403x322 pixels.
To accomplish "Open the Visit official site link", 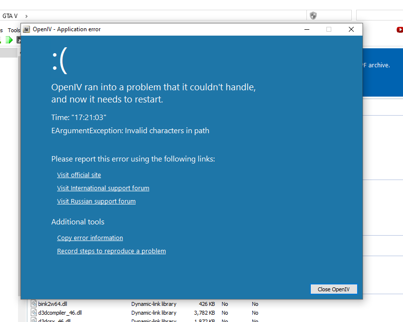I will pyautogui.click(x=79, y=175).
